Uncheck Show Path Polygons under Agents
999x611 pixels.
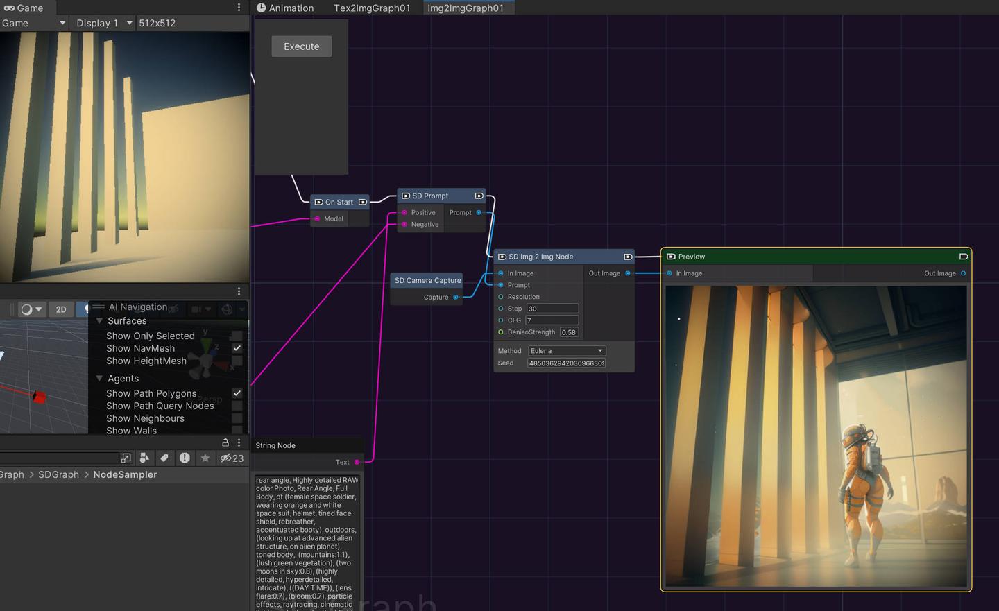237,393
